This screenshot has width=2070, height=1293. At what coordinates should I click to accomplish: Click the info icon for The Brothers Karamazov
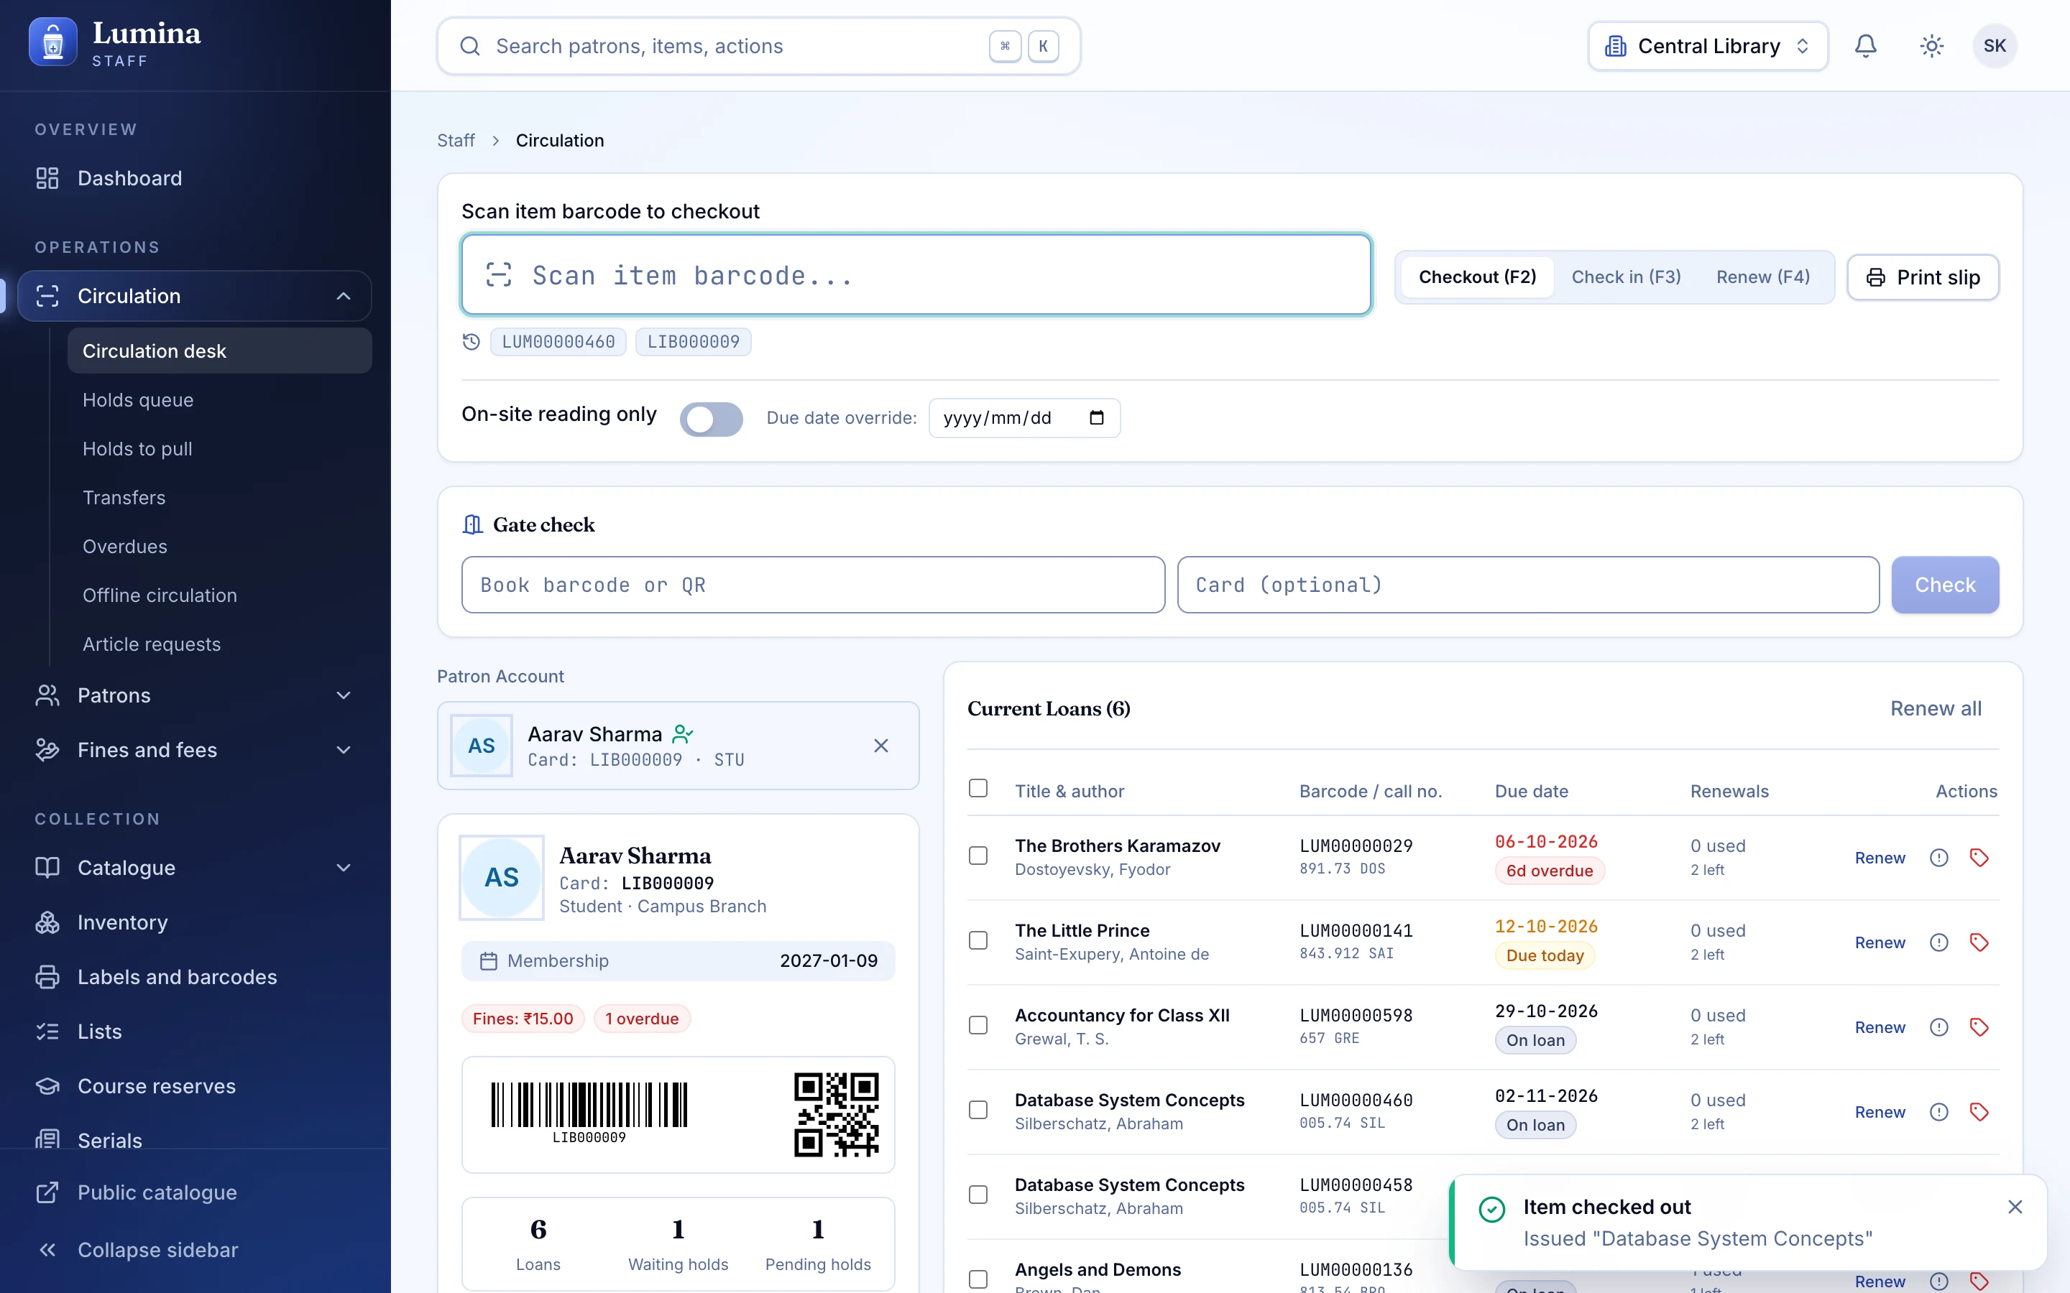pyautogui.click(x=1939, y=858)
